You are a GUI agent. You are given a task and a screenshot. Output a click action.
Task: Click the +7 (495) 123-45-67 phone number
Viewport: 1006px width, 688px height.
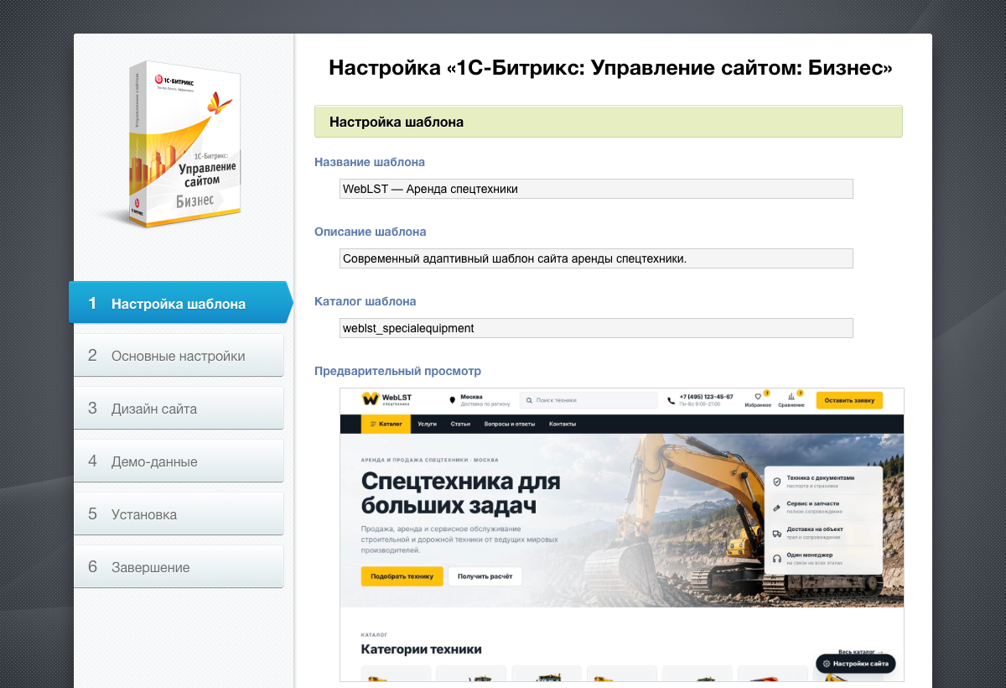[x=706, y=397]
